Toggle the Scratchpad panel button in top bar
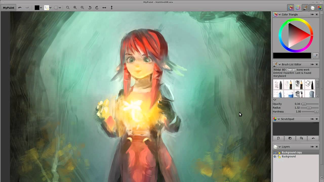Viewport: 324px width, 182px height. point(320,8)
